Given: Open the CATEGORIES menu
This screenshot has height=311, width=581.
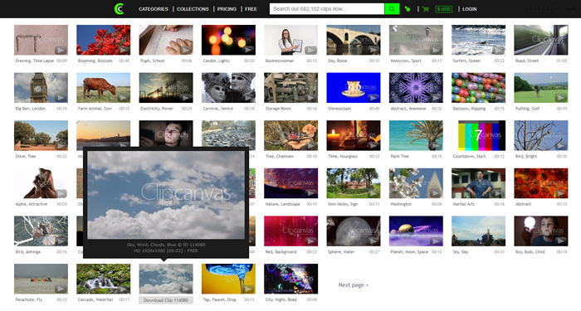Looking at the screenshot, I should [154, 9].
